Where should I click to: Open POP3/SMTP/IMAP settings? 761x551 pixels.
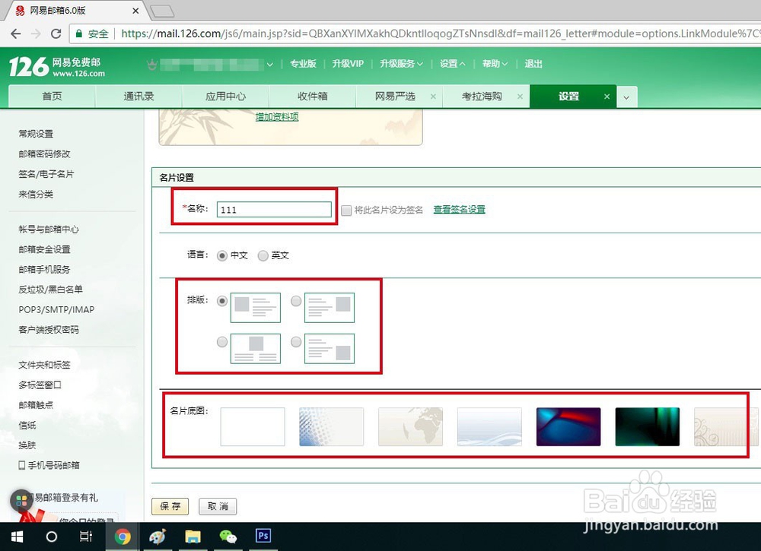coord(56,309)
